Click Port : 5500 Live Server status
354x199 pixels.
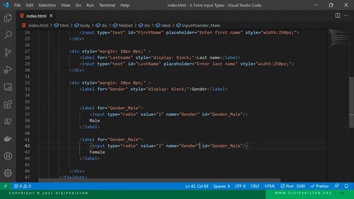293,186
